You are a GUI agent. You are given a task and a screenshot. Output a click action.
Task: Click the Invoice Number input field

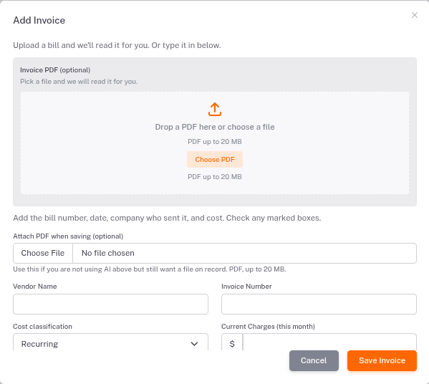click(319, 304)
